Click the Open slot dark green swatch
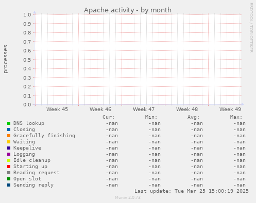This screenshot has height=203, width=256. pos(9,179)
